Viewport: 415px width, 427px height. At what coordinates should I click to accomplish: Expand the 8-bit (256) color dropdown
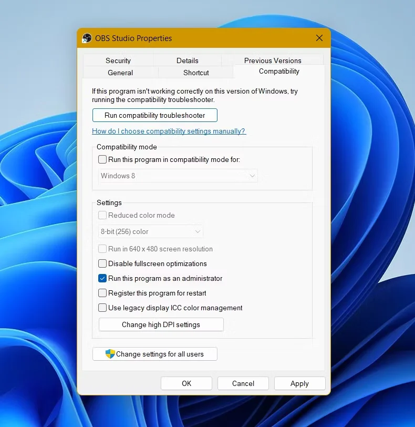[150, 231]
